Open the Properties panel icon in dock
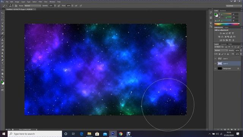 click(211, 18)
